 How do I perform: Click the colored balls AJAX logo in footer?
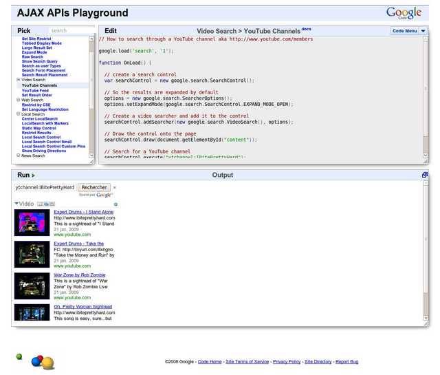(x=43, y=363)
